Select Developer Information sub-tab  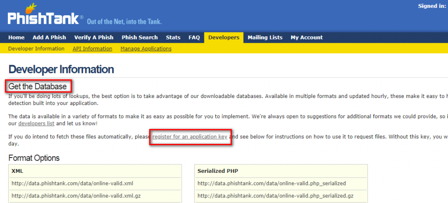(x=36, y=49)
